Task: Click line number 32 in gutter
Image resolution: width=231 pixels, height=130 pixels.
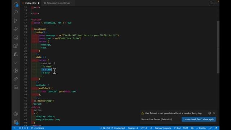Action: [x=26, y=70]
